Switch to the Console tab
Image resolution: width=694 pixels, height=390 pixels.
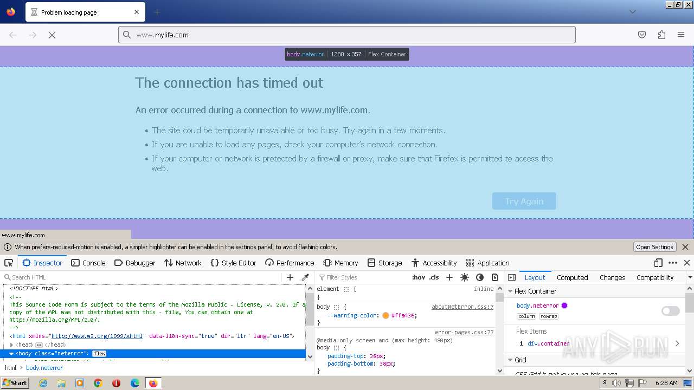[88, 263]
